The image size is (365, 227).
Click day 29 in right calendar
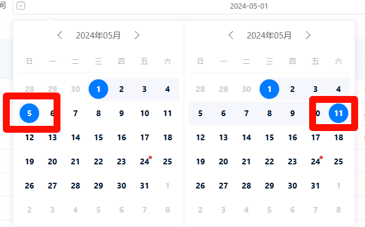pos(269,186)
